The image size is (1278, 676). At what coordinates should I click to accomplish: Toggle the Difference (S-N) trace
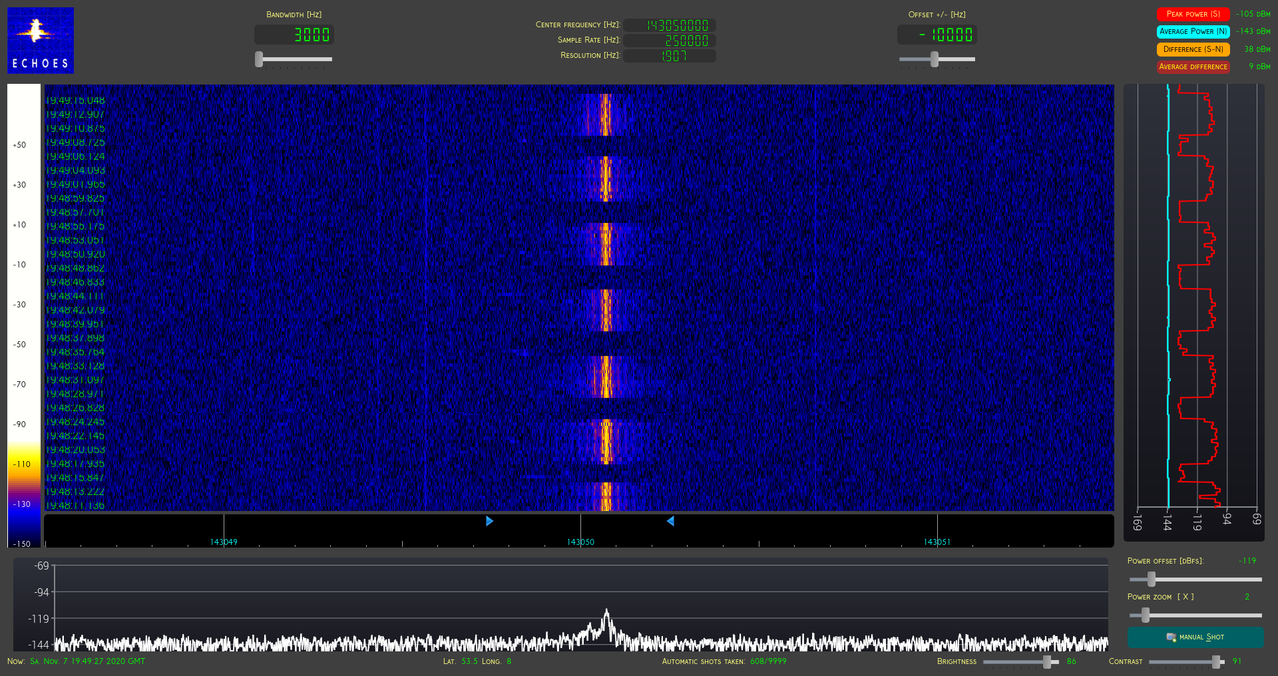pos(1193,49)
